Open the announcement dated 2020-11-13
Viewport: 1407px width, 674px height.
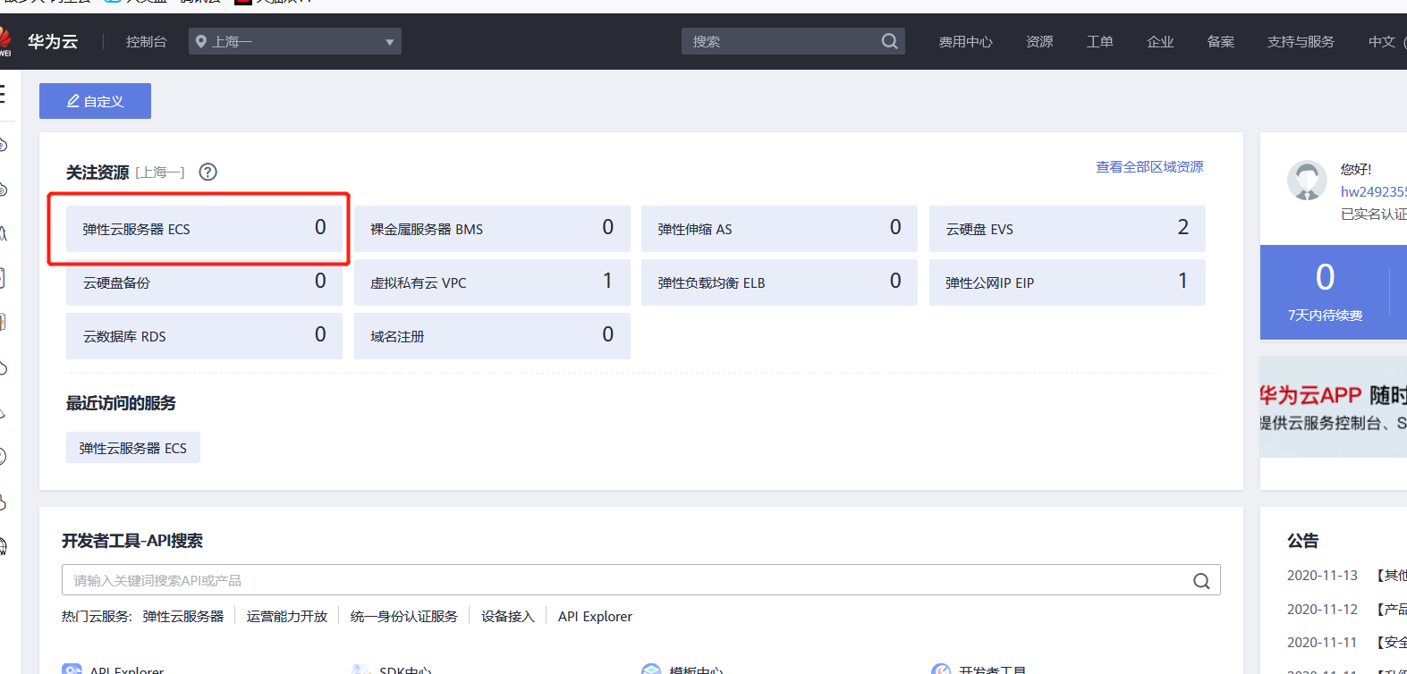[x=1346, y=576]
